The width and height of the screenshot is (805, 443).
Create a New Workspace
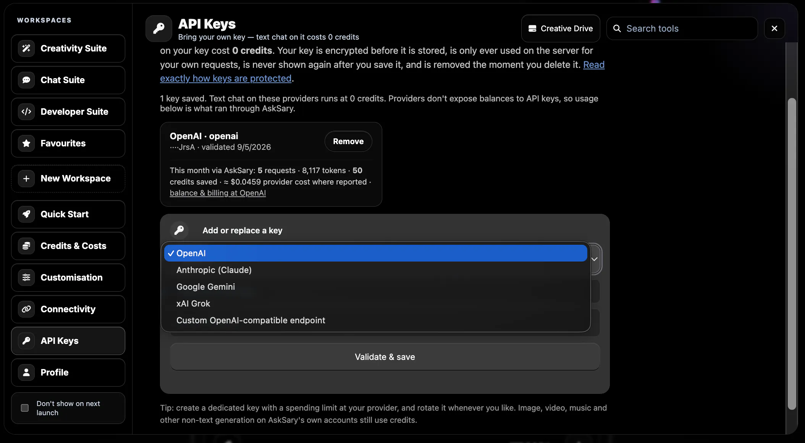pos(68,178)
